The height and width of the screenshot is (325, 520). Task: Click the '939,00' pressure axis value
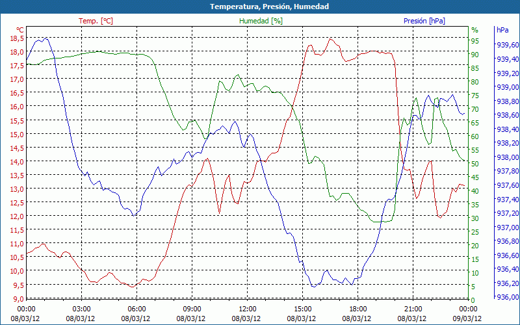coord(508,87)
